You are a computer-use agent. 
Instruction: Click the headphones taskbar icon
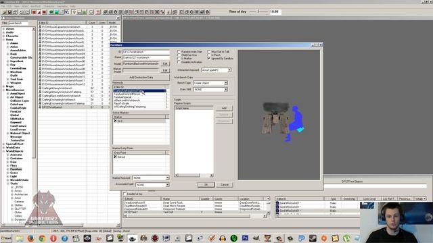223,238
